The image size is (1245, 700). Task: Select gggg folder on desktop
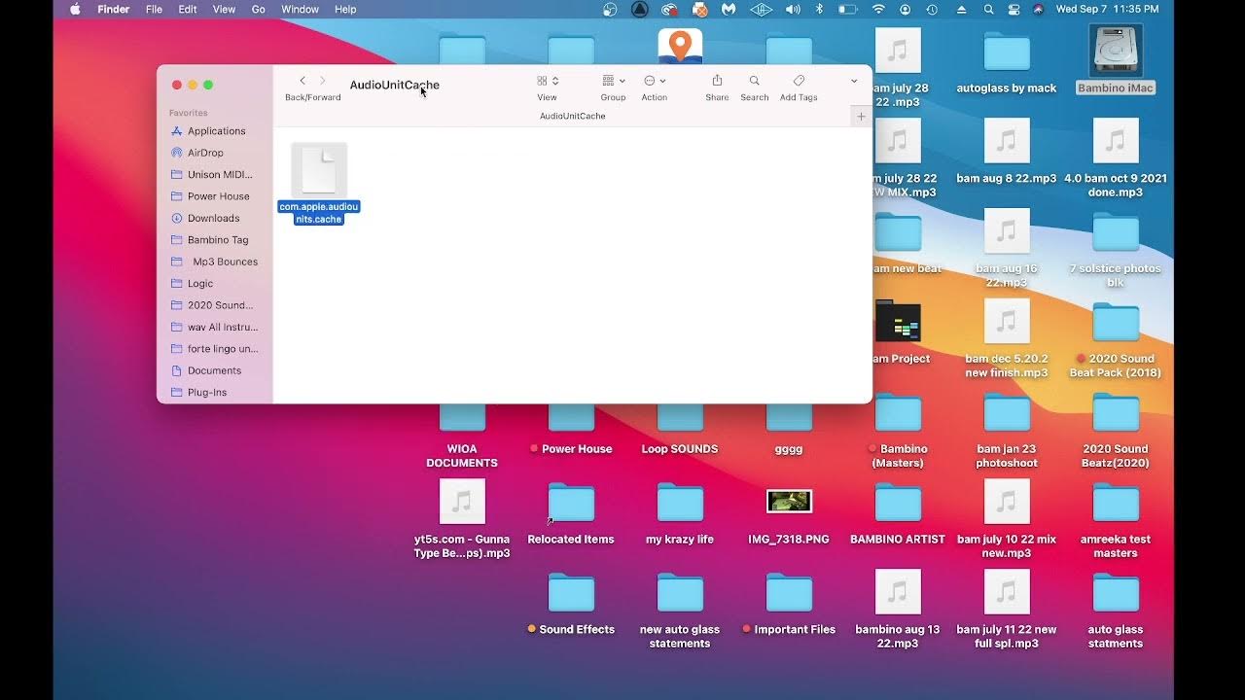[789, 428]
